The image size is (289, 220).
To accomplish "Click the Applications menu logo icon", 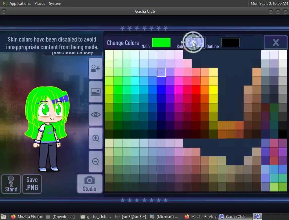I will [5, 3].
